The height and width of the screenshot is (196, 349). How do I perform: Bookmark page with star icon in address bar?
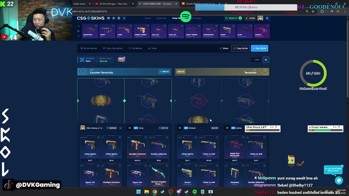(313, 11)
